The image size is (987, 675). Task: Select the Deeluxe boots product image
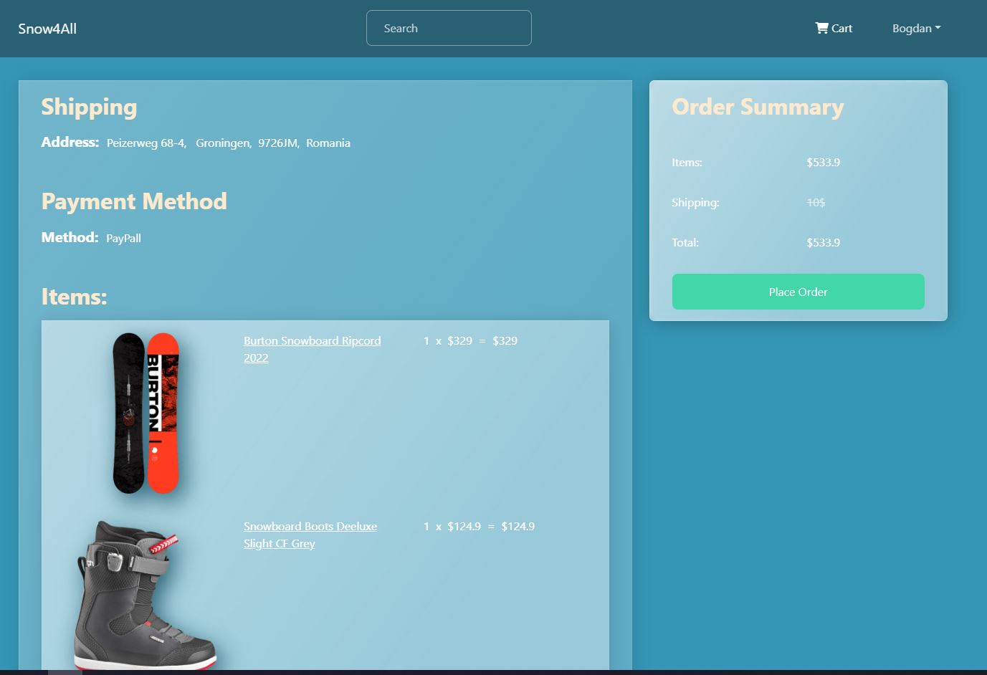[x=142, y=595]
